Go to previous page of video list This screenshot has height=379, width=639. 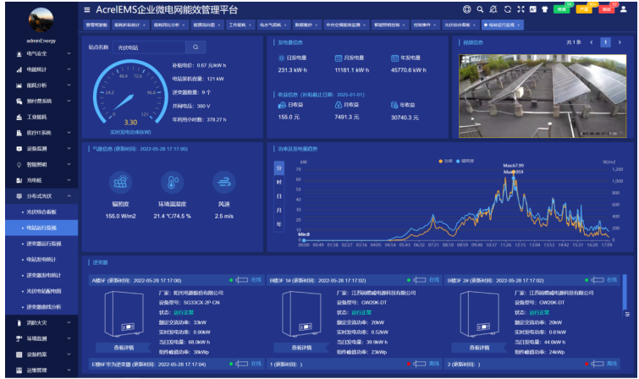coord(592,42)
